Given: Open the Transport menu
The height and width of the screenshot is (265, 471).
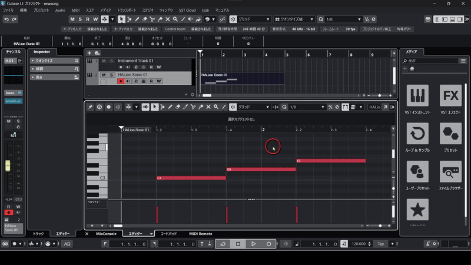Looking at the screenshot, I should 127,10.
